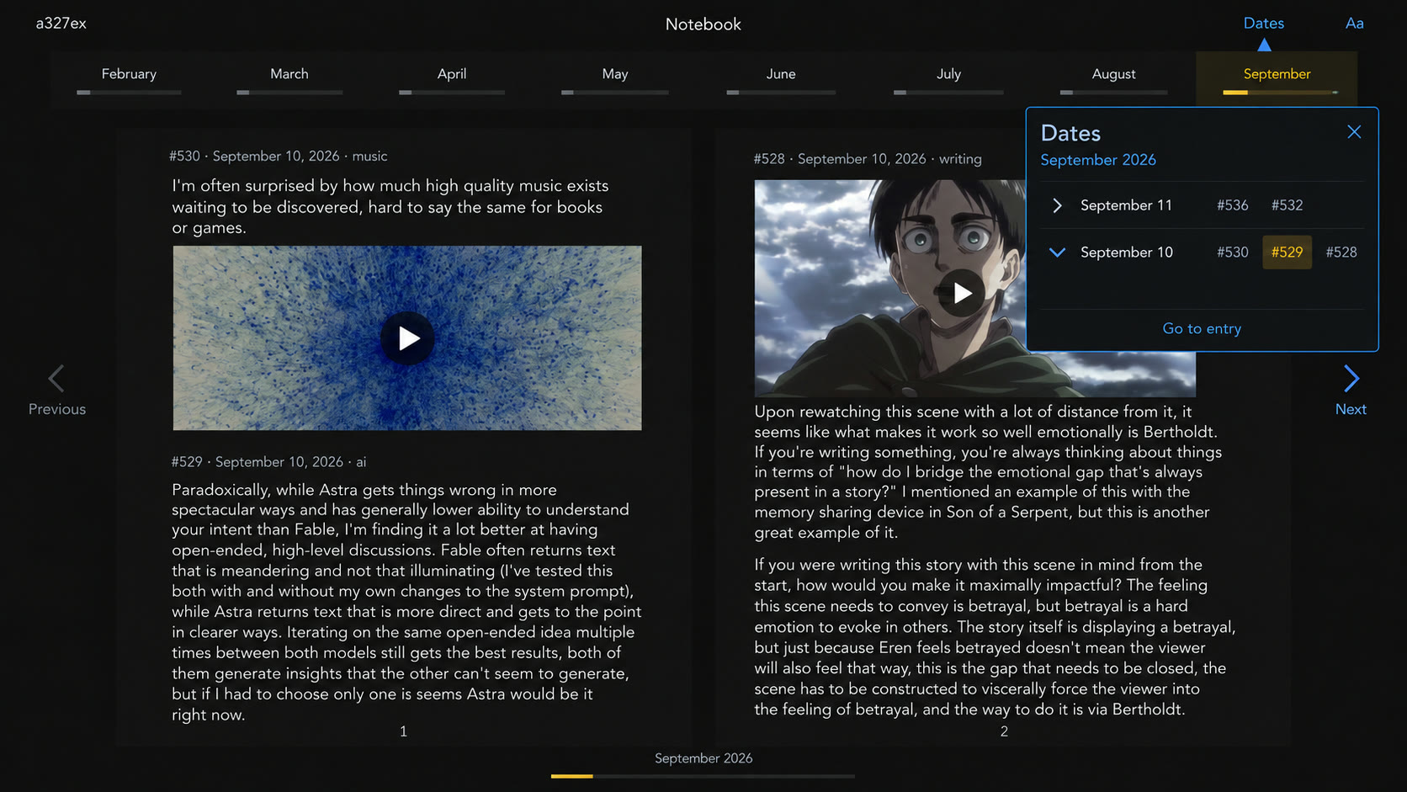The height and width of the screenshot is (792, 1407).
Task: Collapse the September 10 row
Action: click(1058, 252)
